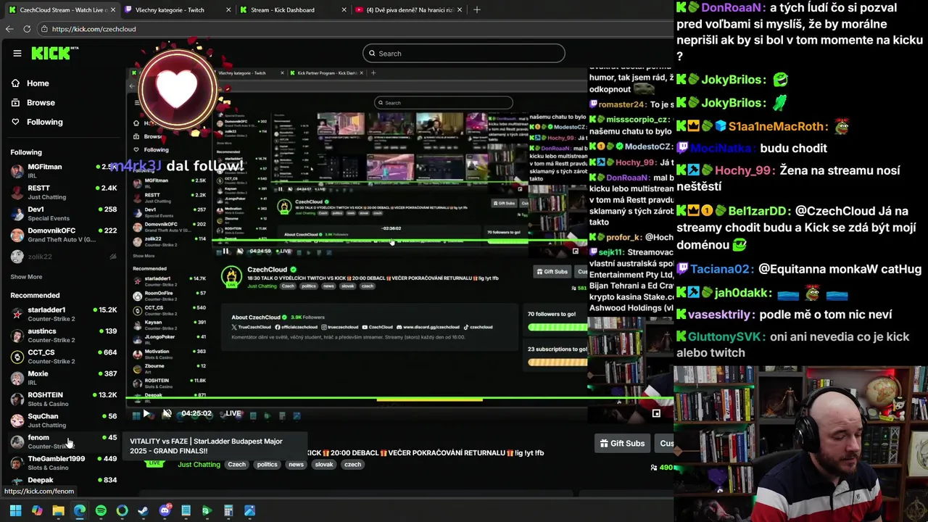The image size is (928, 522).
Task: Open Dev1 Special Events channel
Action: [64, 213]
